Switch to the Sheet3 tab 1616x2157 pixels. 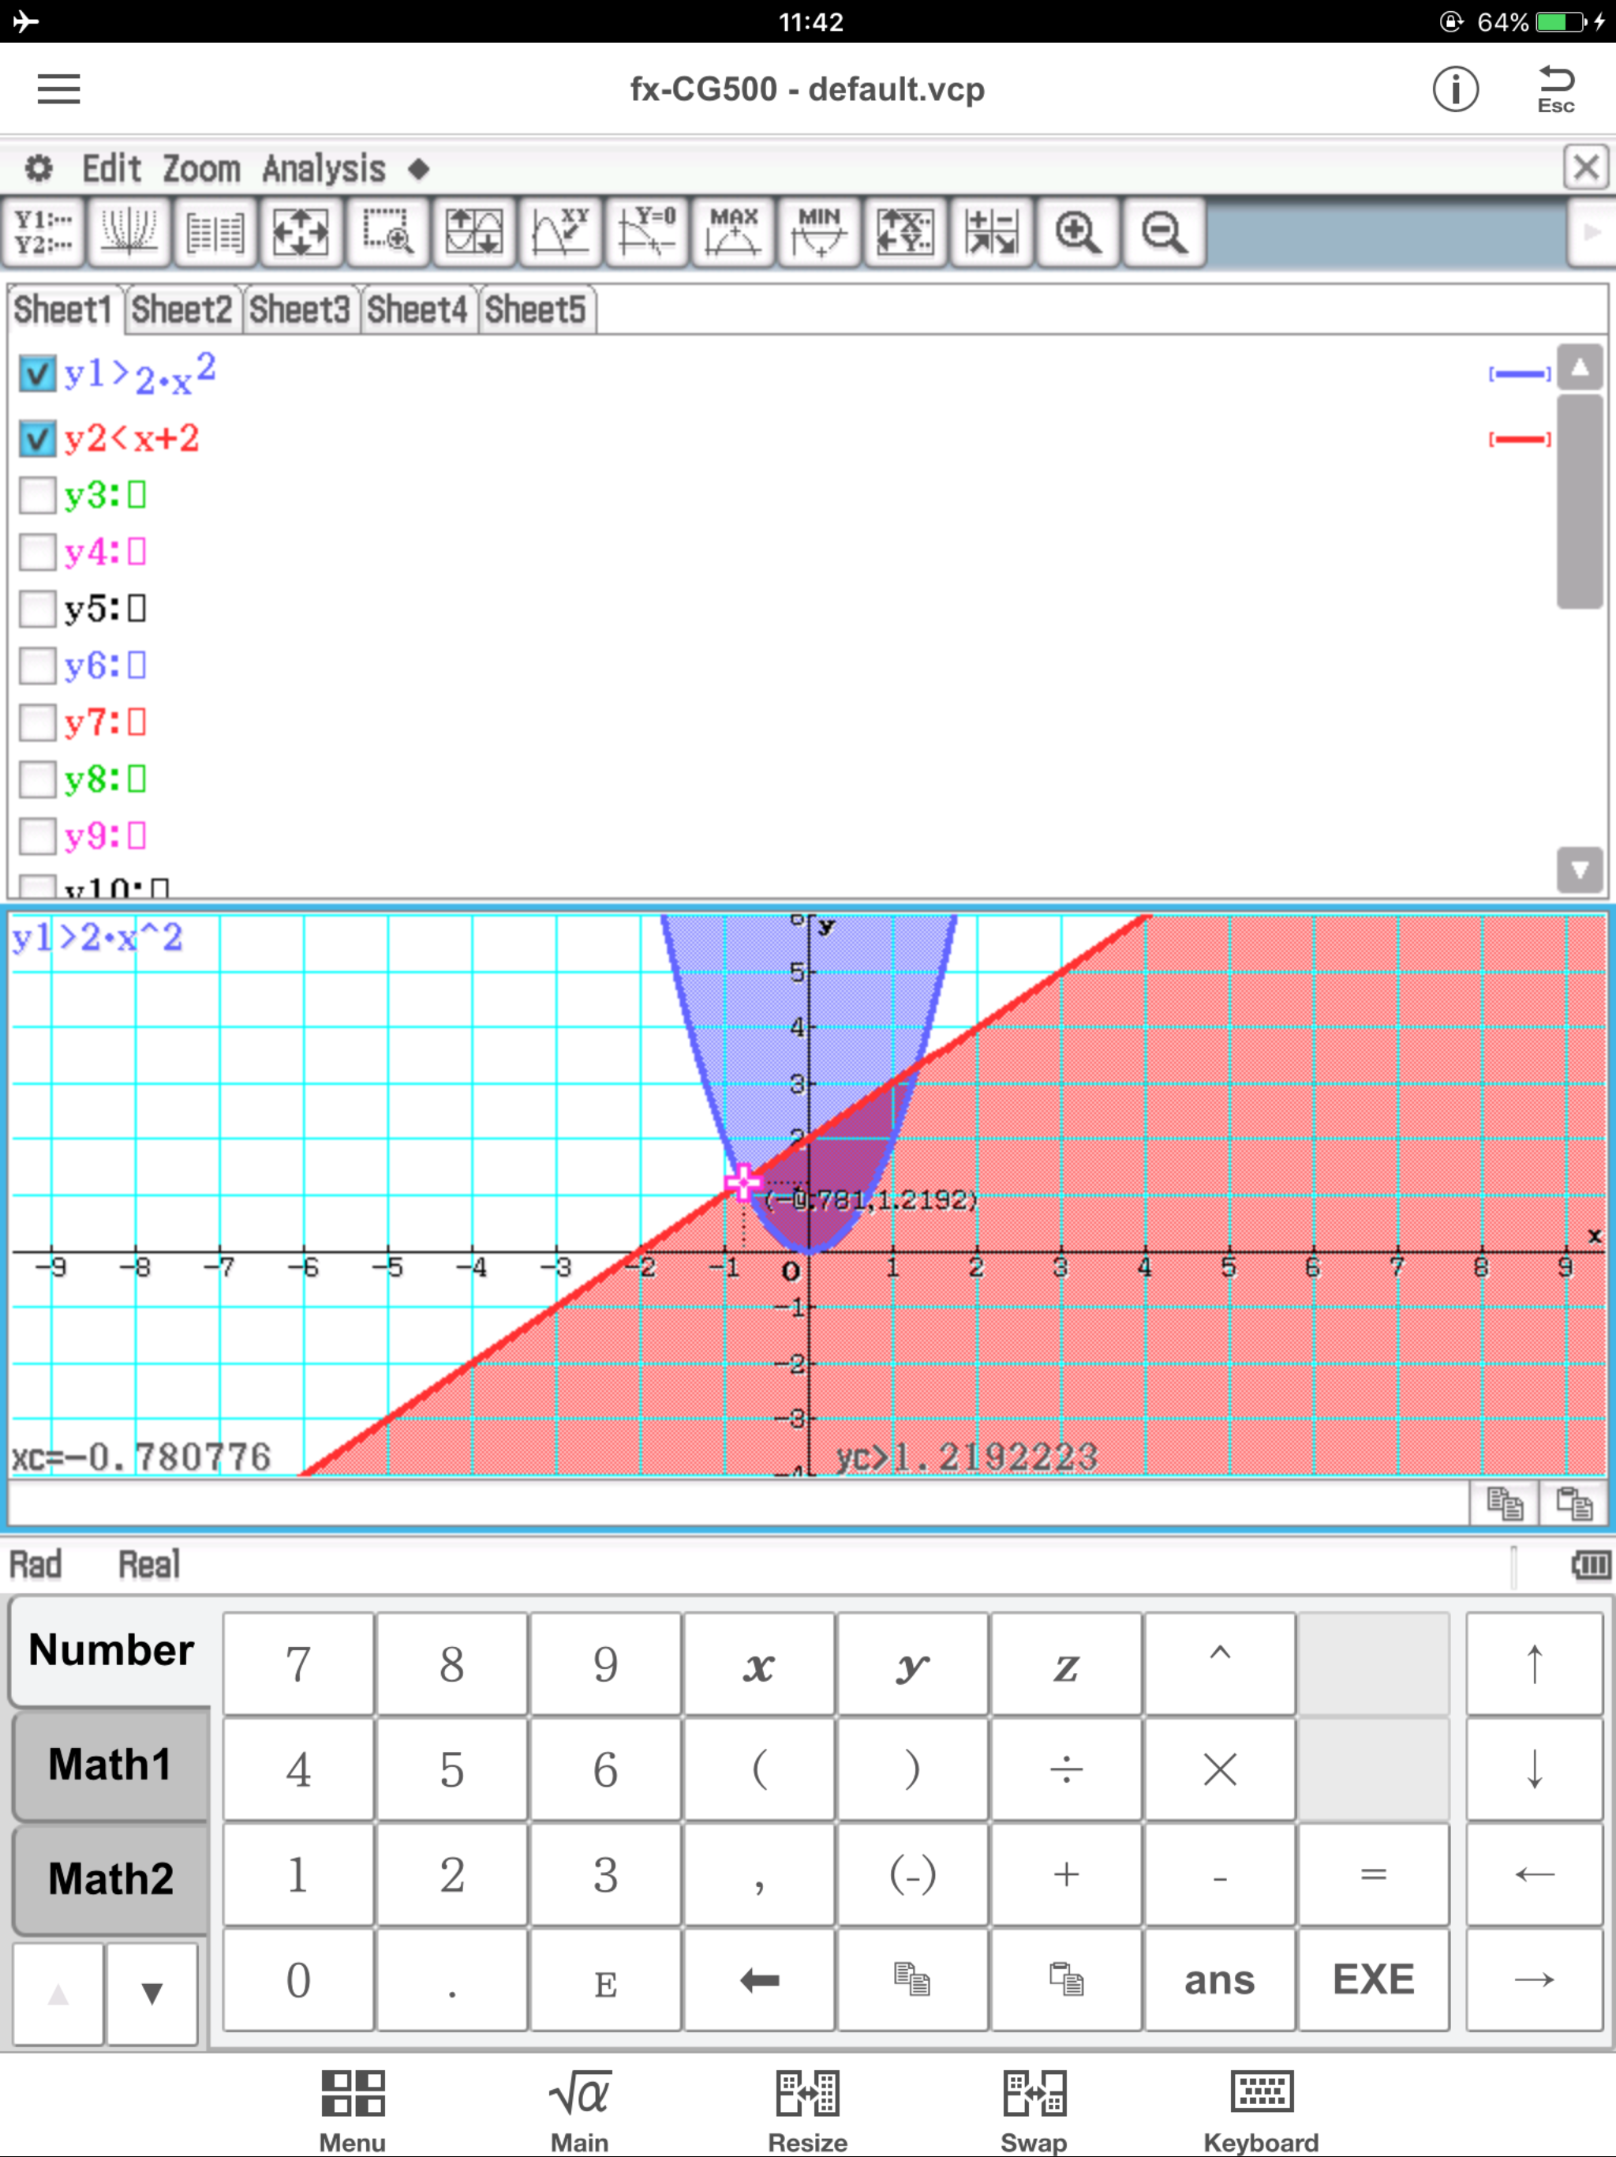(299, 310)
